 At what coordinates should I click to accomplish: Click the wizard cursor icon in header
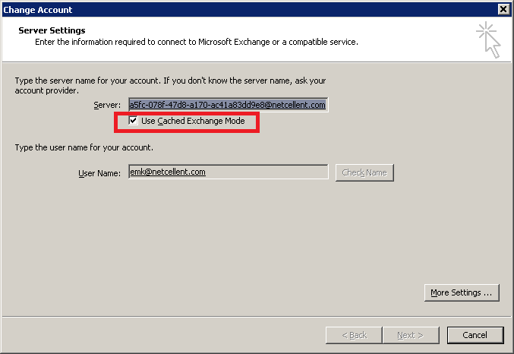pyautogui.click(x=488, y=40)
